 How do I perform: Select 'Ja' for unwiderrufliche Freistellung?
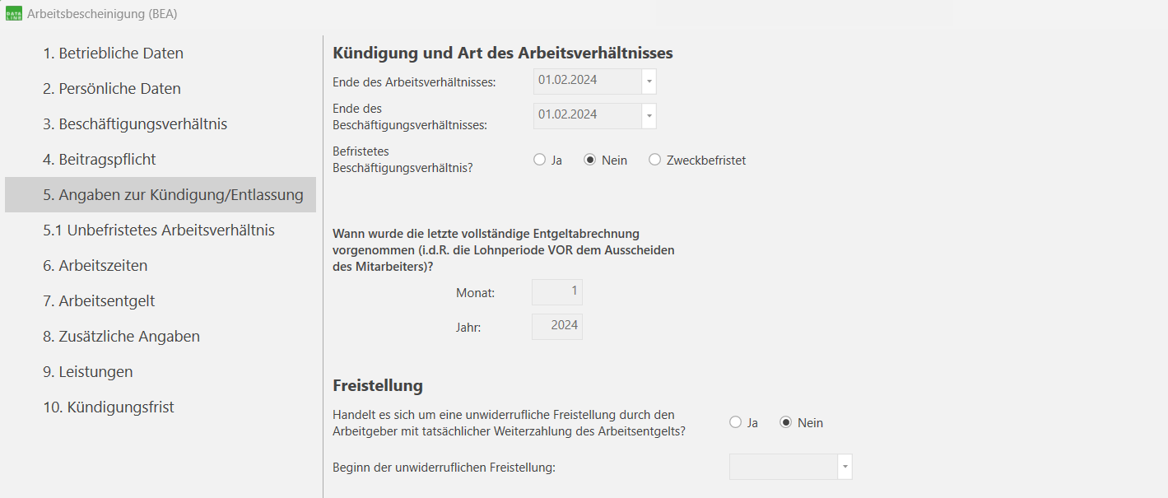click(x=733, y=422)
